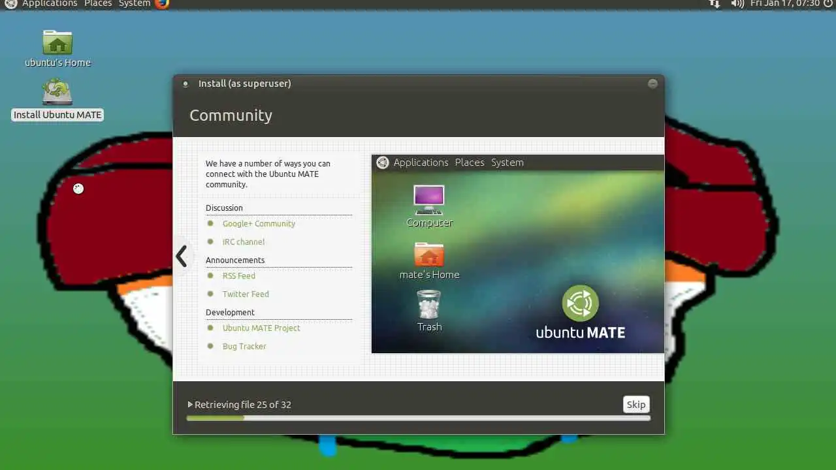Viewport: 836px width, 470px height.
Task: Open the RSS Feed link
Action: [x=239, y=275]
